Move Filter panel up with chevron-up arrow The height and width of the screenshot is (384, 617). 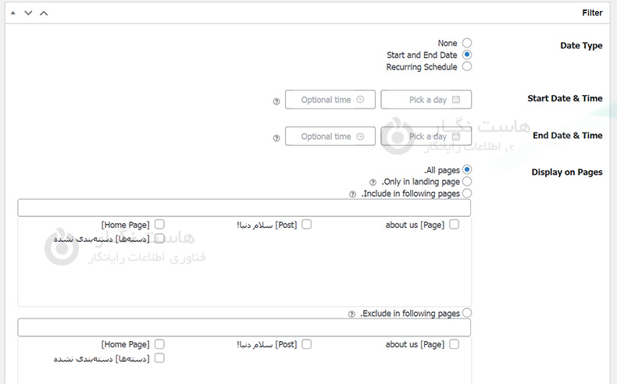[x=44, y=13]
